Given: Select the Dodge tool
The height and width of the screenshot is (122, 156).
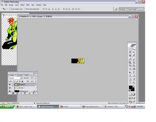Looking at the screenshot, I should 134,69.
